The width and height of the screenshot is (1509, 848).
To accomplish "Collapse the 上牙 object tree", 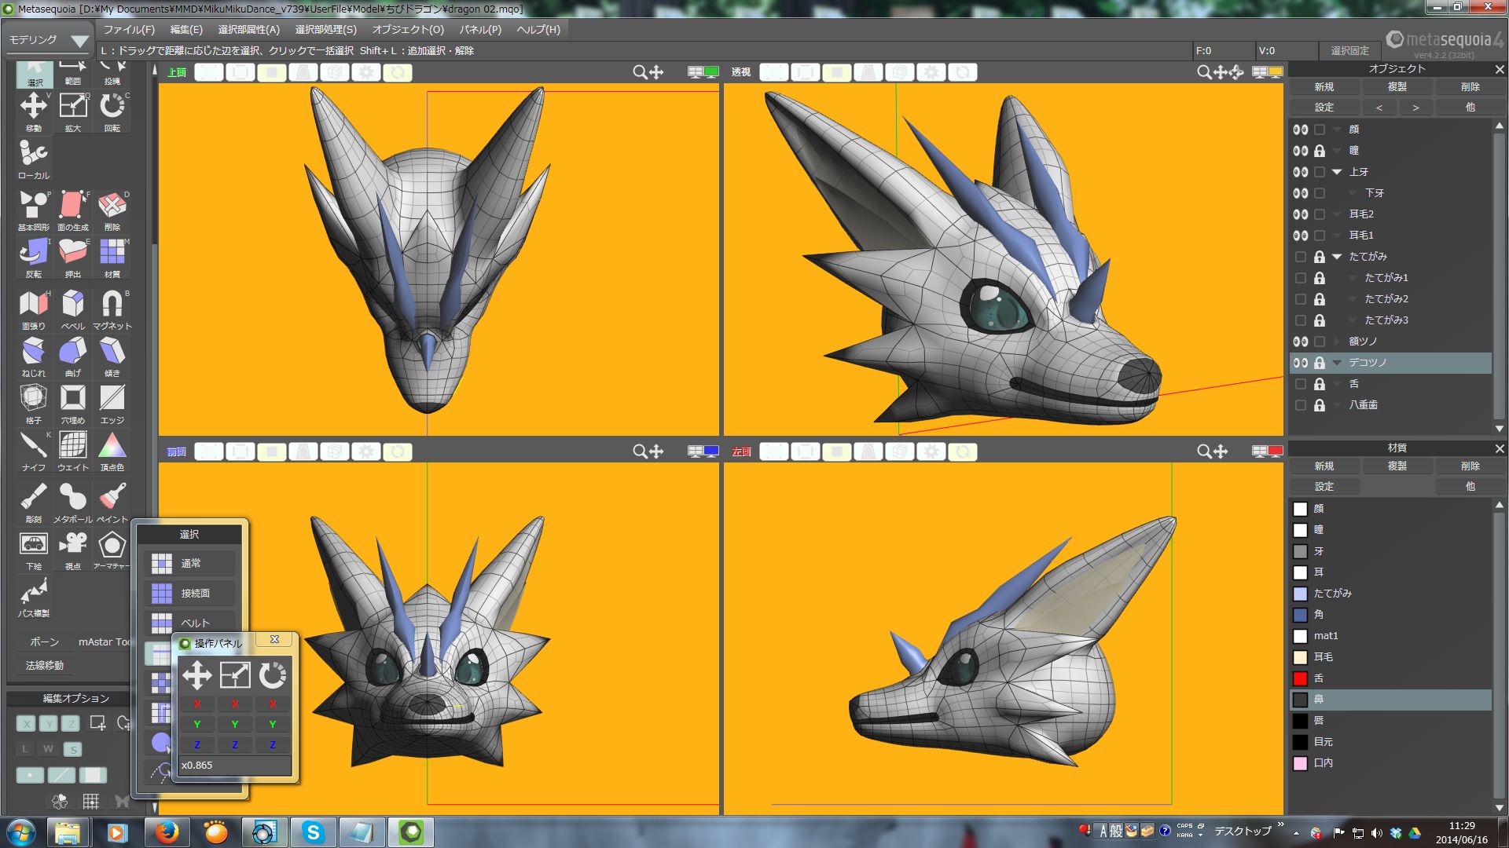I will [x=1337, y=172].
